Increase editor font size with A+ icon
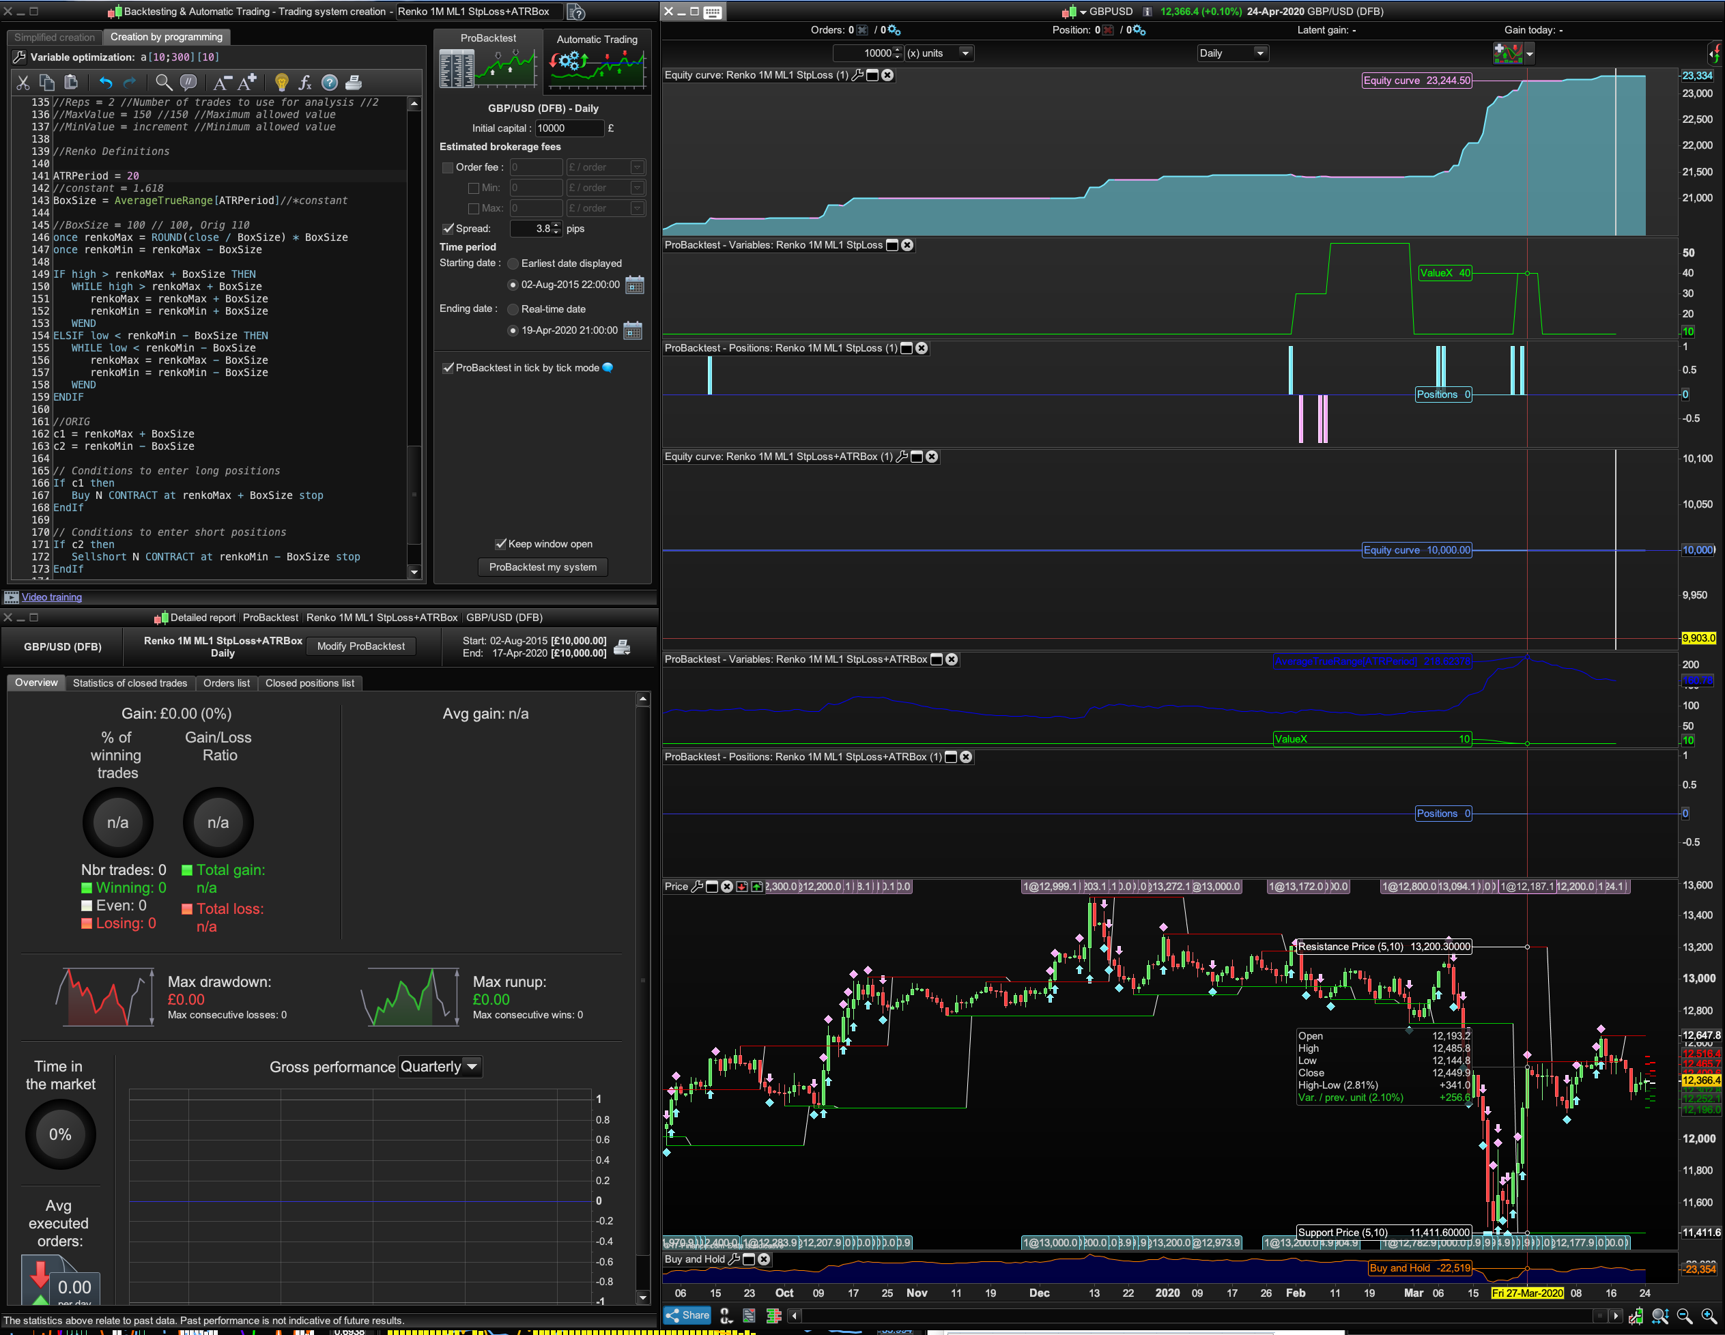Image resolution: width=1725 pixels, height=1335 pixels. click(x=247, y=82)
